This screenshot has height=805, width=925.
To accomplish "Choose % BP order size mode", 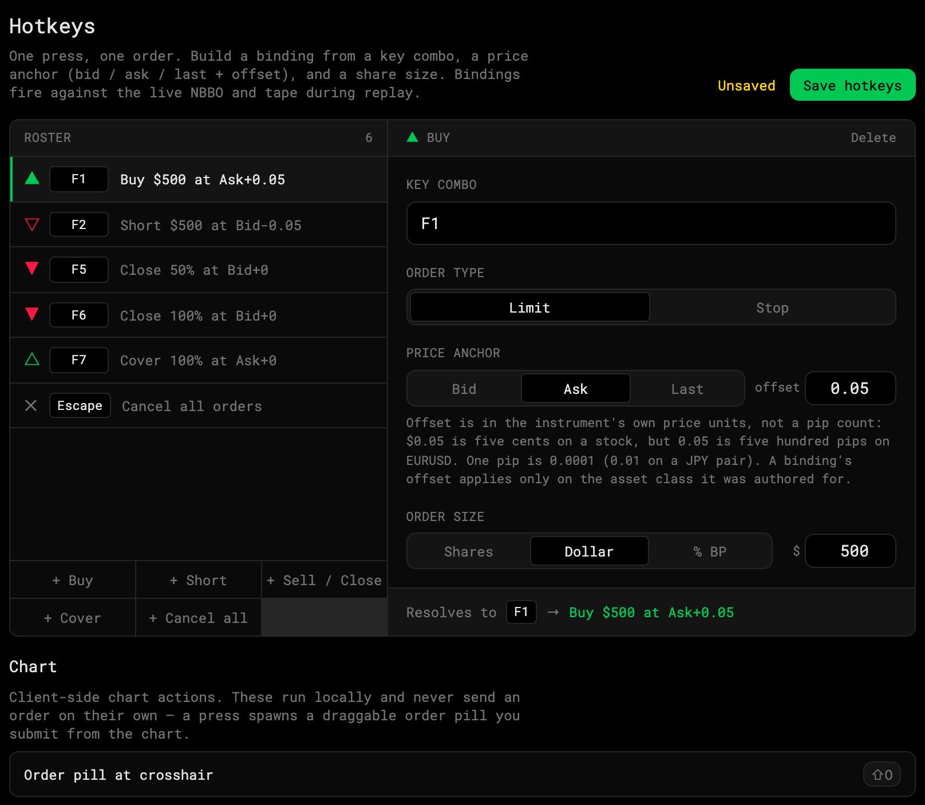I will coord(710,551).
